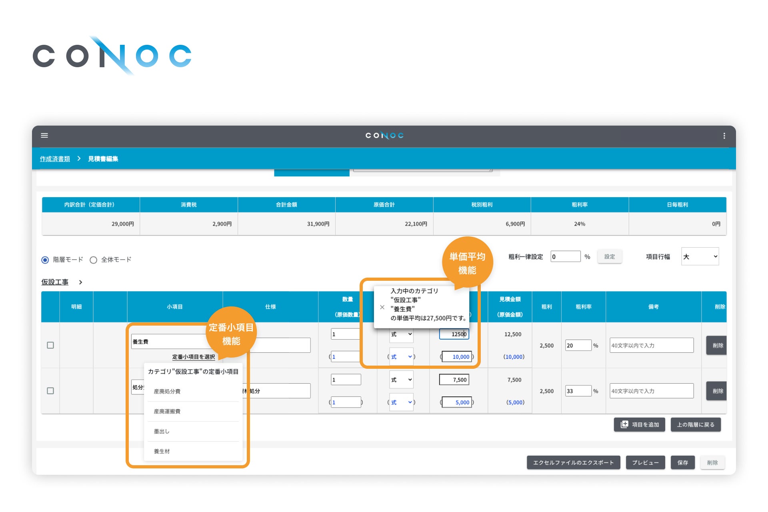Open the hamburger menu
The image size is (768, 512).
click(x=44, y=136)
